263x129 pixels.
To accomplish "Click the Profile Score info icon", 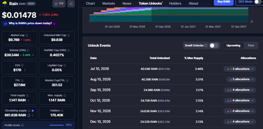I will pyautogui.click(x=22, y=125).
